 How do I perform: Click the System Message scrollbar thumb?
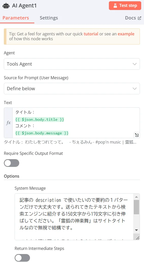pos(137,207)
